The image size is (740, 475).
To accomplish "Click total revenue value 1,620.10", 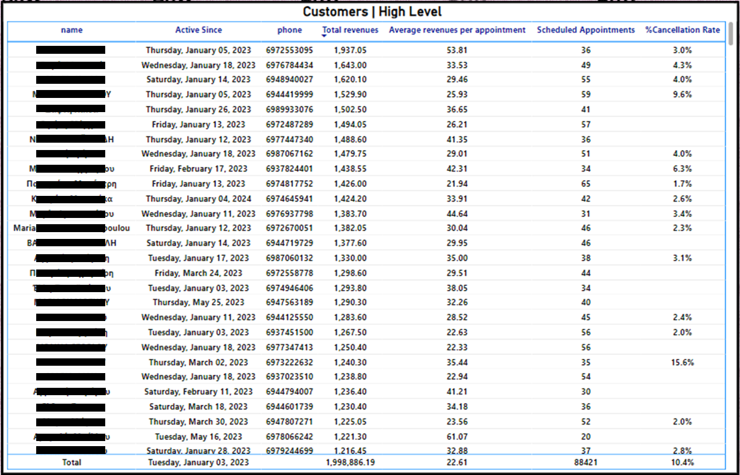I will click(350, 80).
